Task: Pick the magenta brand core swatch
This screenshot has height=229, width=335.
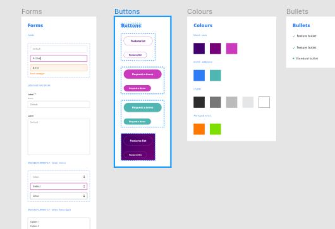Action: [231, 49]
